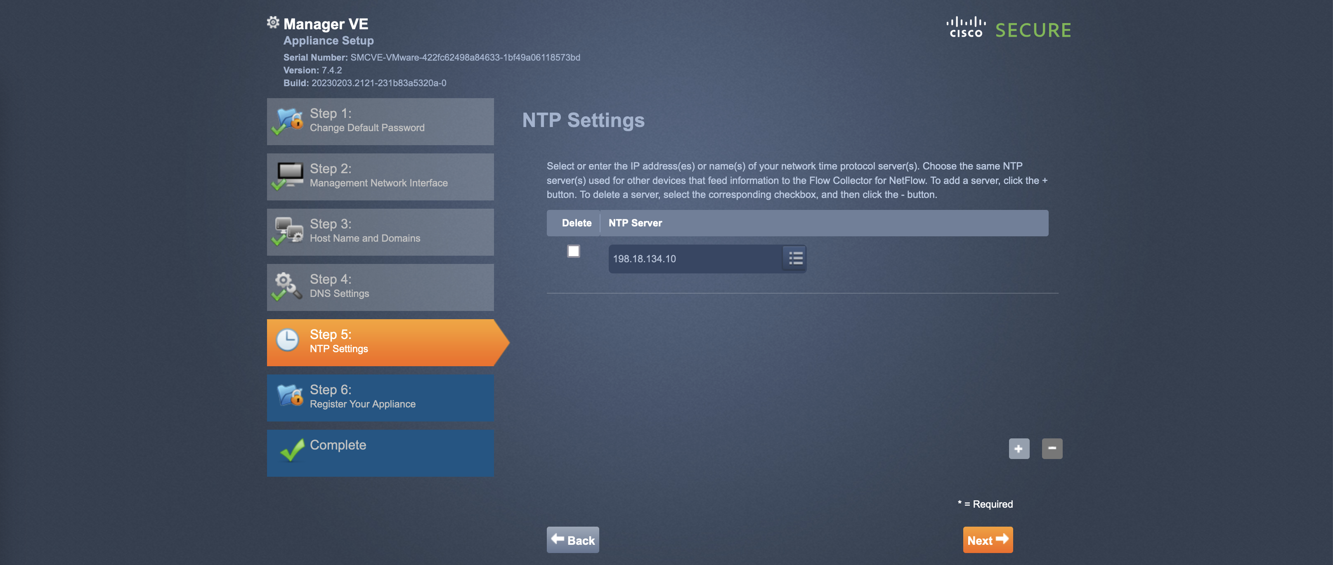Viewport: 1333px width, 565px height.
Task: Open the NTP server list dropdown
Action: pyautogui.click(x=795, y=259)
